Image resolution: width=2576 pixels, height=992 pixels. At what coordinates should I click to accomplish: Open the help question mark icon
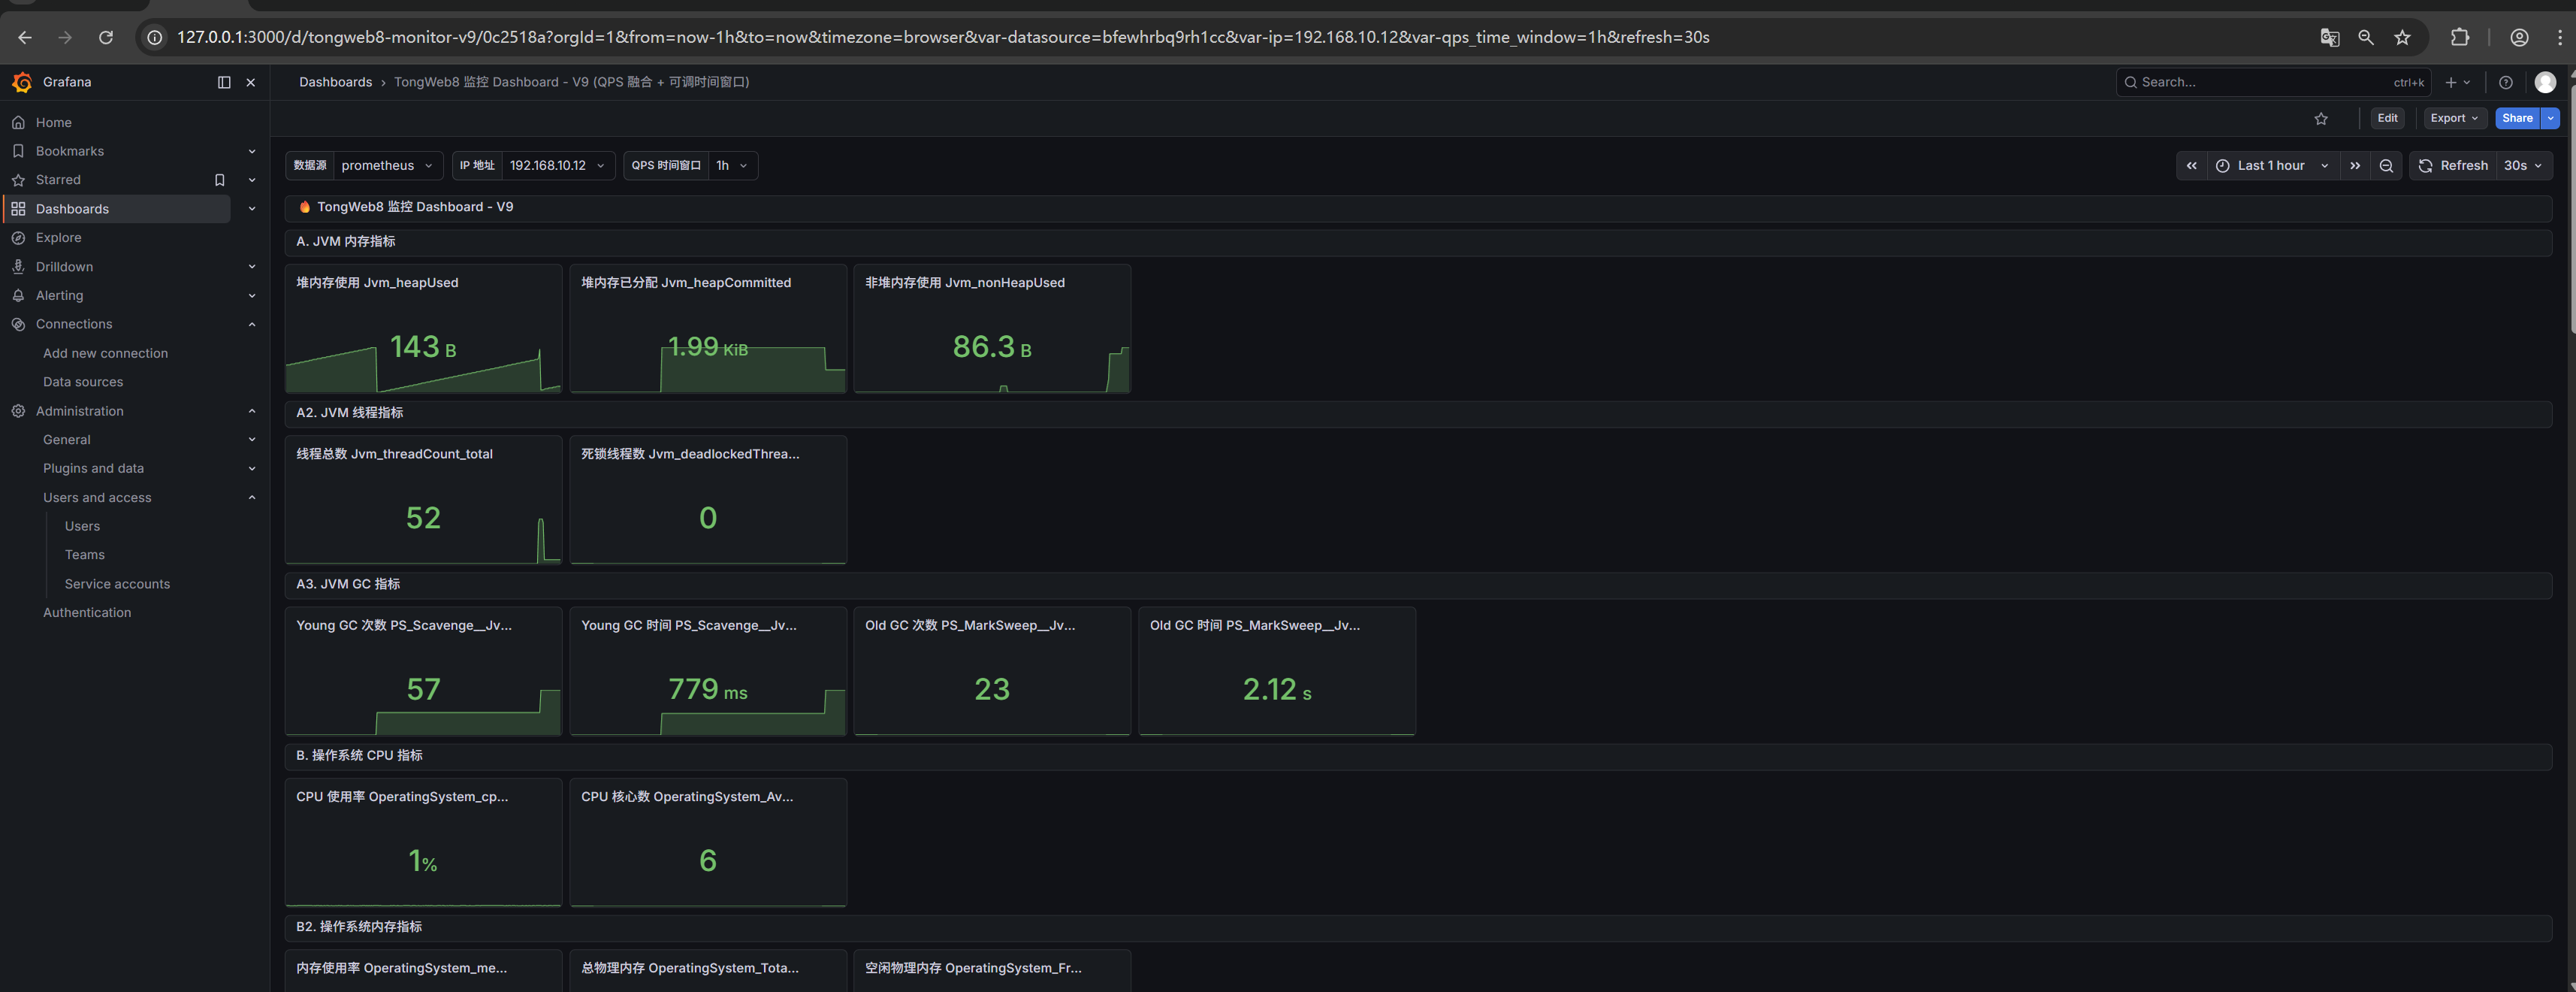2505,82
